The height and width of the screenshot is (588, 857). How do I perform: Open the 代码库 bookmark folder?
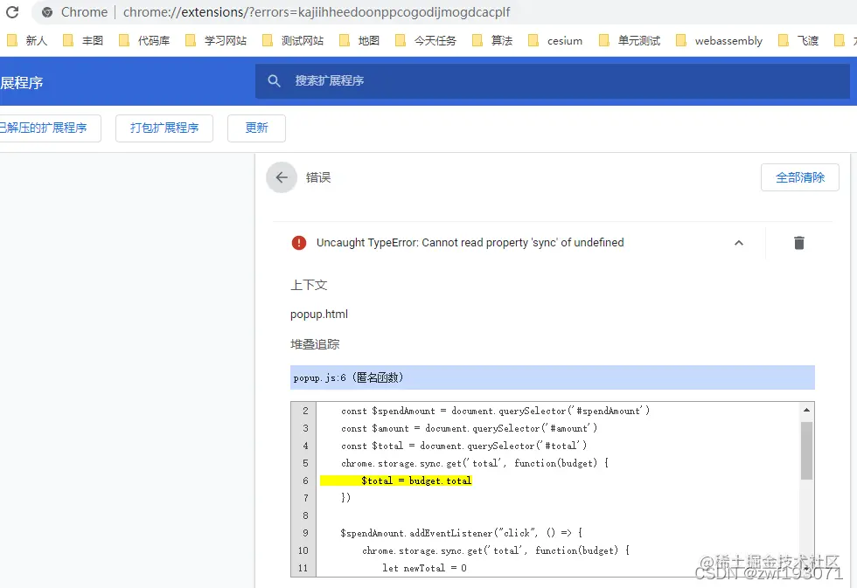click(x=144, y=40)
